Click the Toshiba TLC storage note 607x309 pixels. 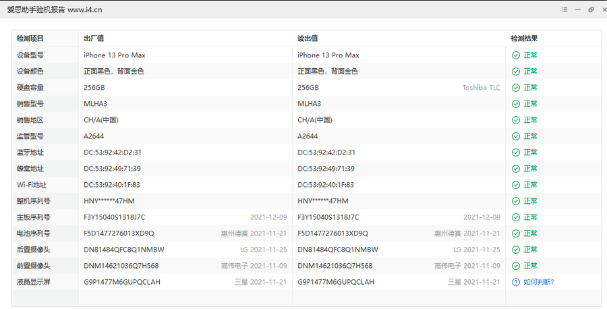pos(481,88)
